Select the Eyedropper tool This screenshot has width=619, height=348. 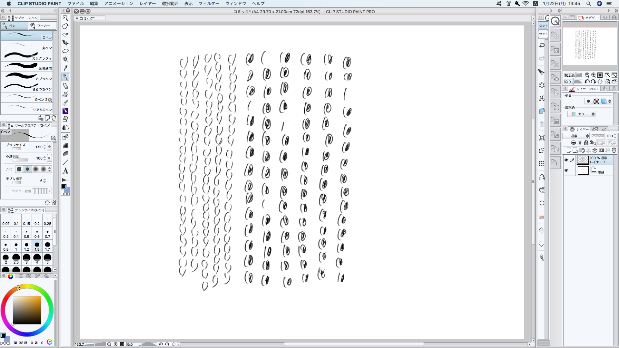tap(65, 68)
